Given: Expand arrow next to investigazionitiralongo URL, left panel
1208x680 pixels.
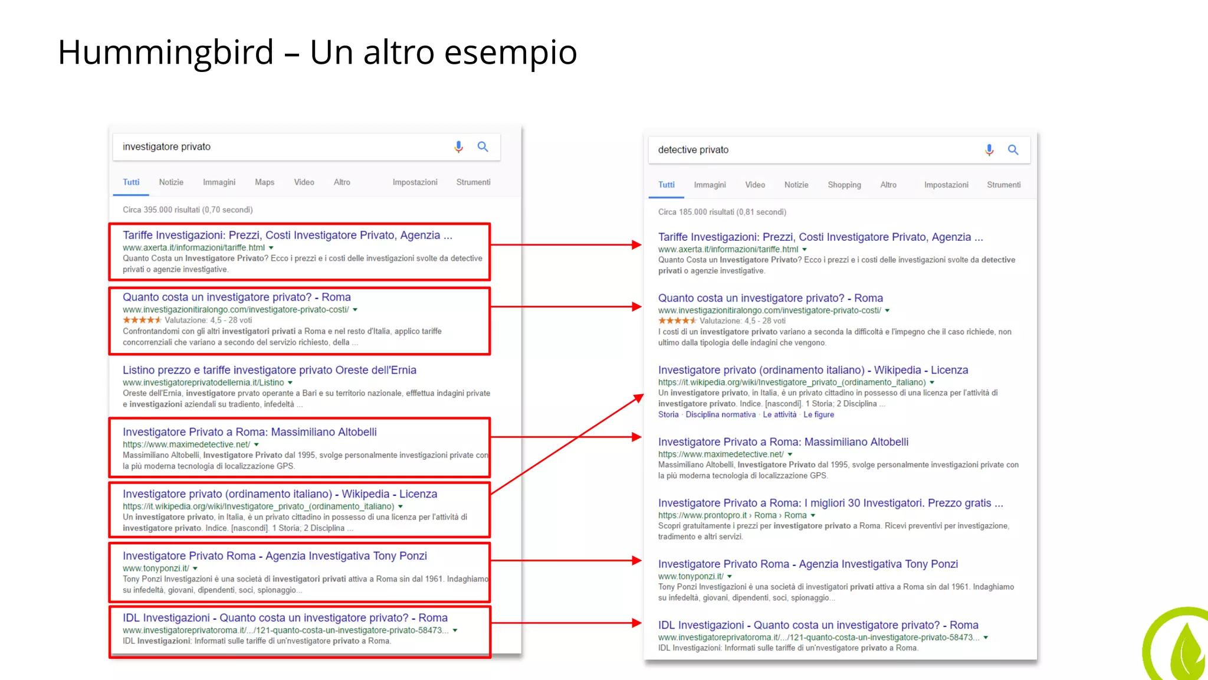Looking at the screenshot, I should click(355, 310).
